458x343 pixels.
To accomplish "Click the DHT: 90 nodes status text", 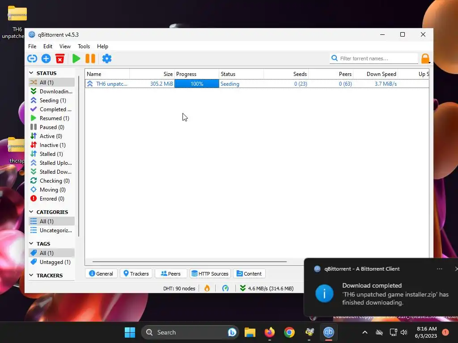I will (179, 289).
